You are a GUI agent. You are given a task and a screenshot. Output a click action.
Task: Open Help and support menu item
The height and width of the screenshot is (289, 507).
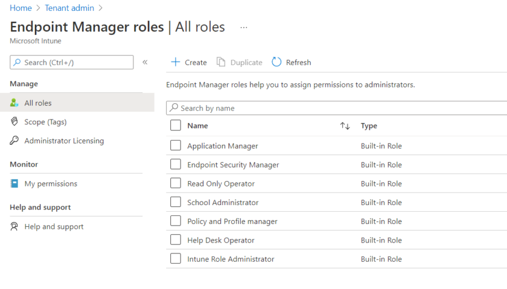pos(54,227)
